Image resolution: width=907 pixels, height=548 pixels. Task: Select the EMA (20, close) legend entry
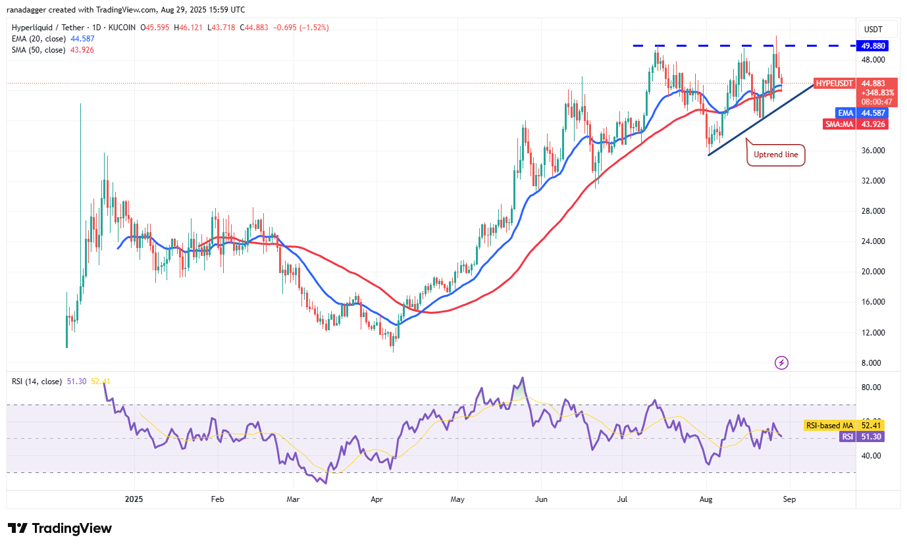click(x=38, y=39)
